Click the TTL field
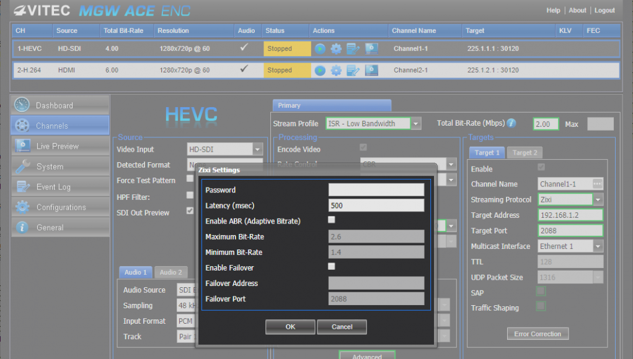 pyautogui.click(x=570, y=262)
